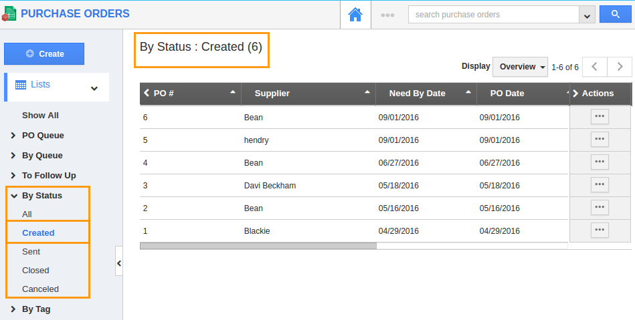Click the horizontal scrollbar under the table

point(258,246)
